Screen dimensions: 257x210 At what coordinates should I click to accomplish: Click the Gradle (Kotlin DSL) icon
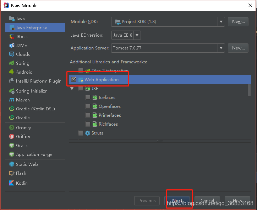tap(12, 109)
